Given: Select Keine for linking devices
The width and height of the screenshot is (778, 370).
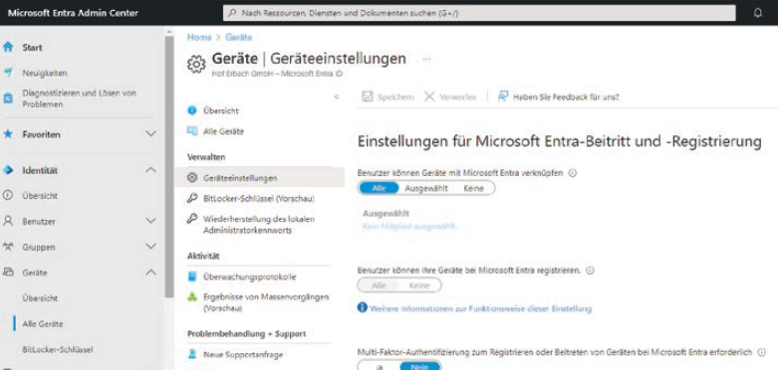Looking at the screenshot, I should coord(474,188).
